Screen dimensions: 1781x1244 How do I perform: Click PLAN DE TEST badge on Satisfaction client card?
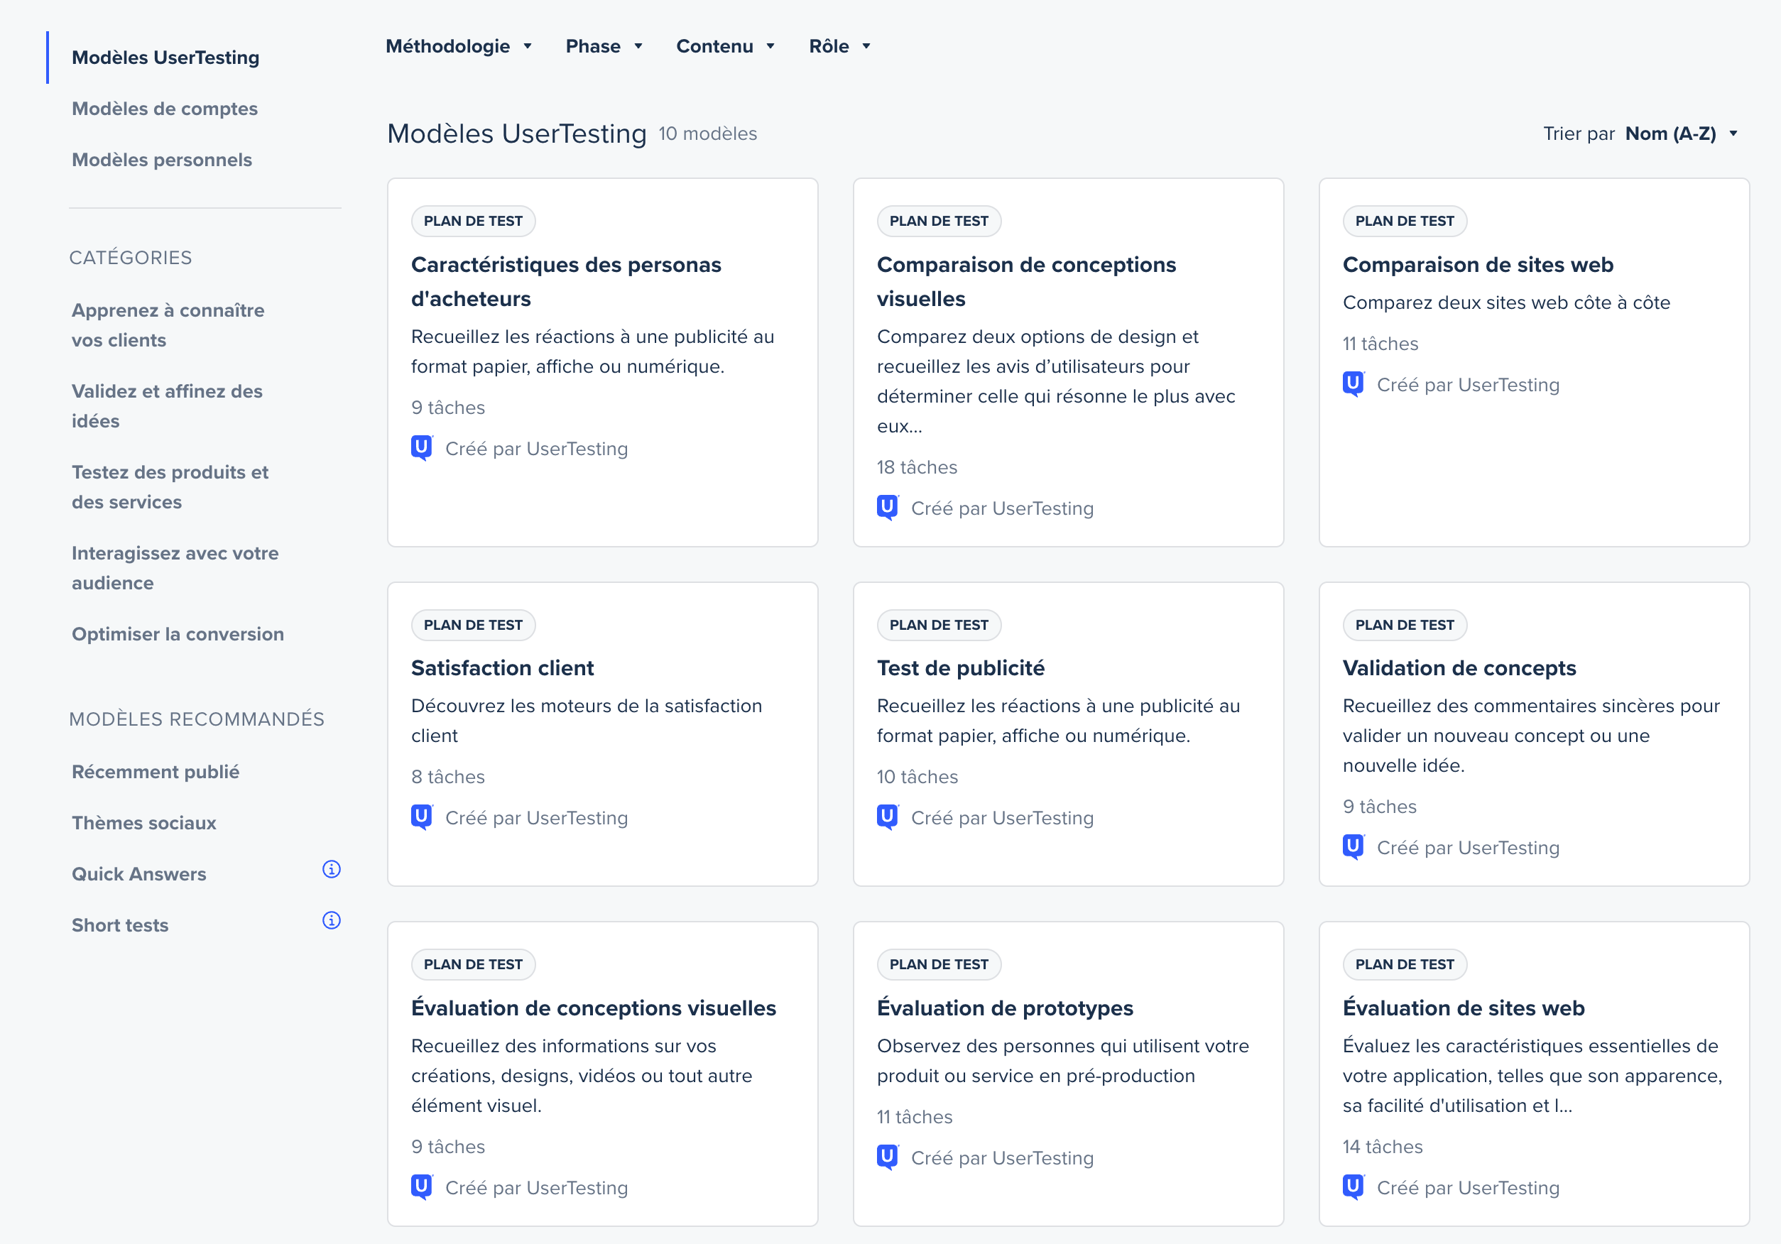(x=473, y=625)
